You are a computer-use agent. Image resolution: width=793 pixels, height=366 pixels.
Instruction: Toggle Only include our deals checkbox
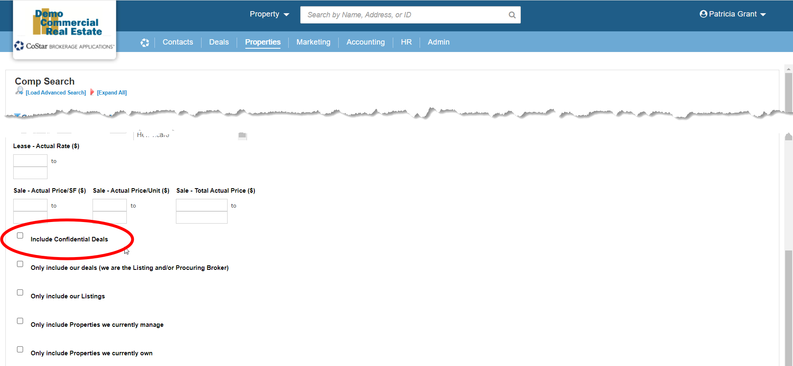20,264
